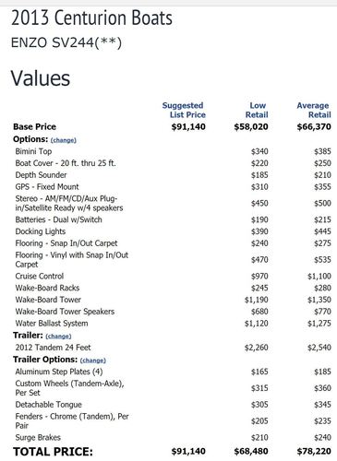Screen dimensions: 337x461
Task: Select the Bimini Top option row
Action: tap(173, 151)
